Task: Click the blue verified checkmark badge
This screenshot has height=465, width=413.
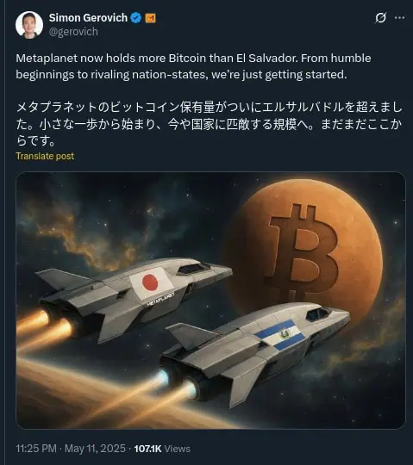Action: click(136, 18)
